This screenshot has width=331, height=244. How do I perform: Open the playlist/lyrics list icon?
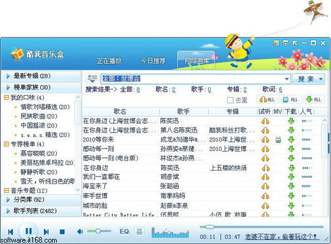tap(139, 231)
